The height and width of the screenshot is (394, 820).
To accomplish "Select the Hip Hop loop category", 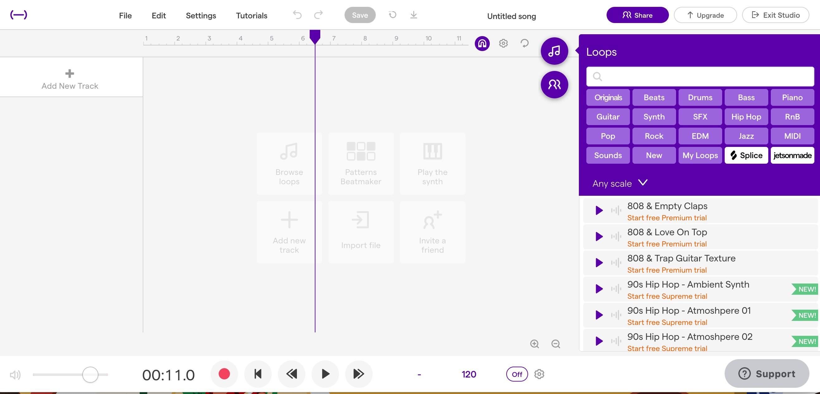I will tap(746, 117).
